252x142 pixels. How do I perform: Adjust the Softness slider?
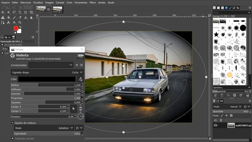click(x=47, y=90)
